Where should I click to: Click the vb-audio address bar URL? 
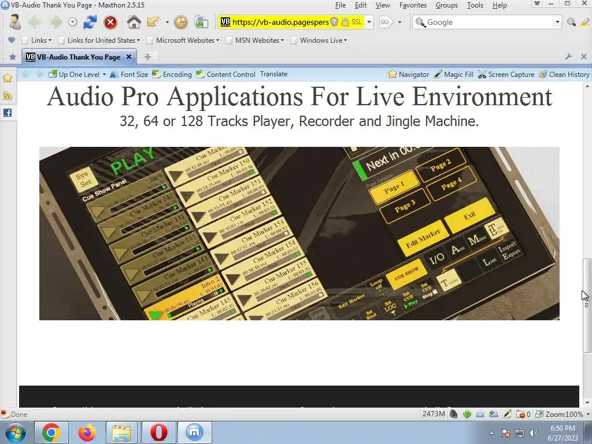click(280, 22)
